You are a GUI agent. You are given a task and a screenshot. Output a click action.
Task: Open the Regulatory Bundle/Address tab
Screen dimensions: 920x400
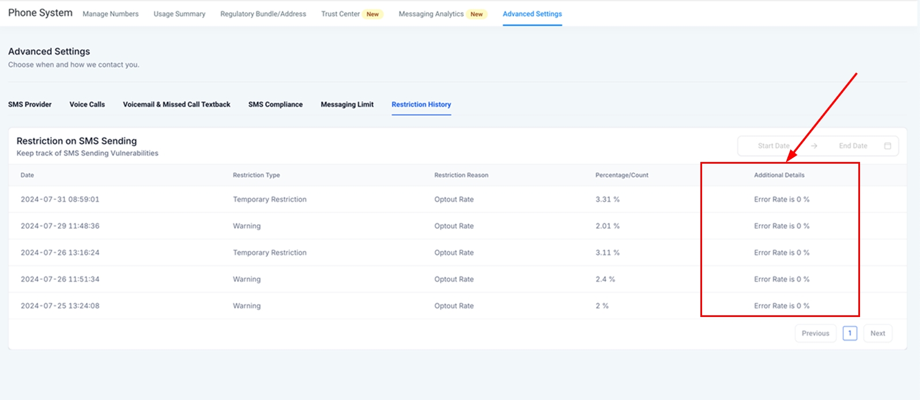click(x=263, y=14)
